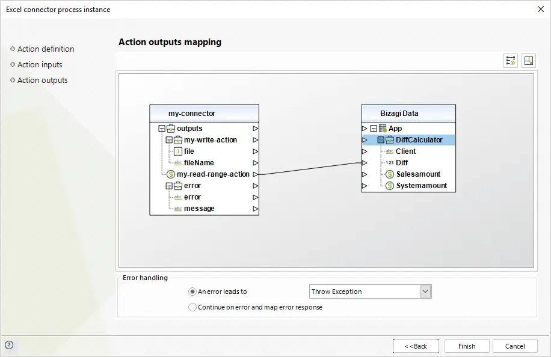Click the output connector arrow beside fileName

pos(256,163)
